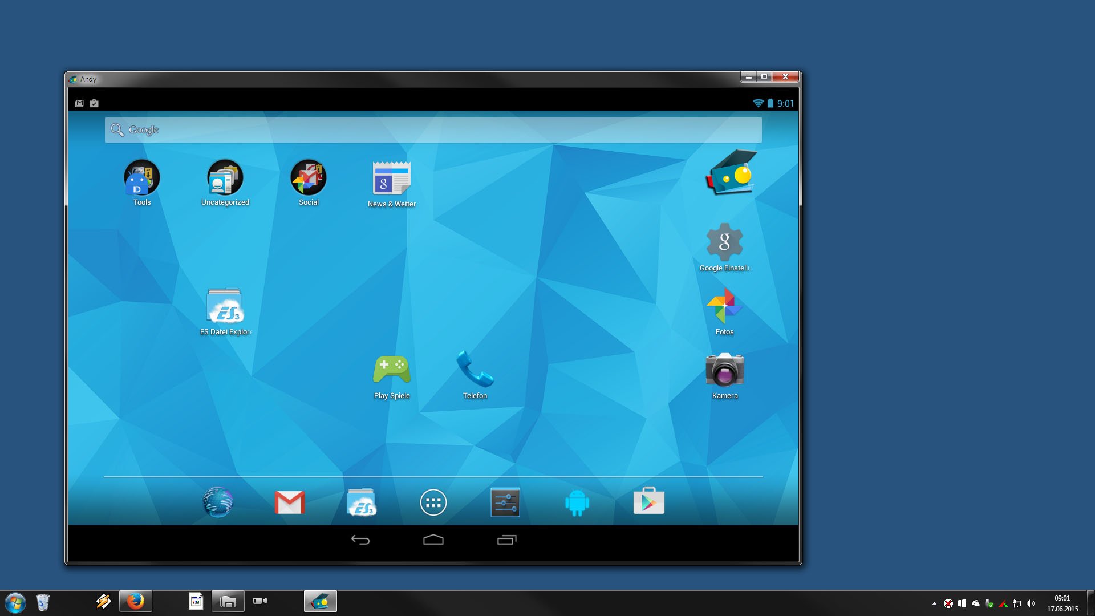The height and width of the screenshot is (616, 1095).
Task: Open Andy emulator settings icon
Action: pos(504,502)
